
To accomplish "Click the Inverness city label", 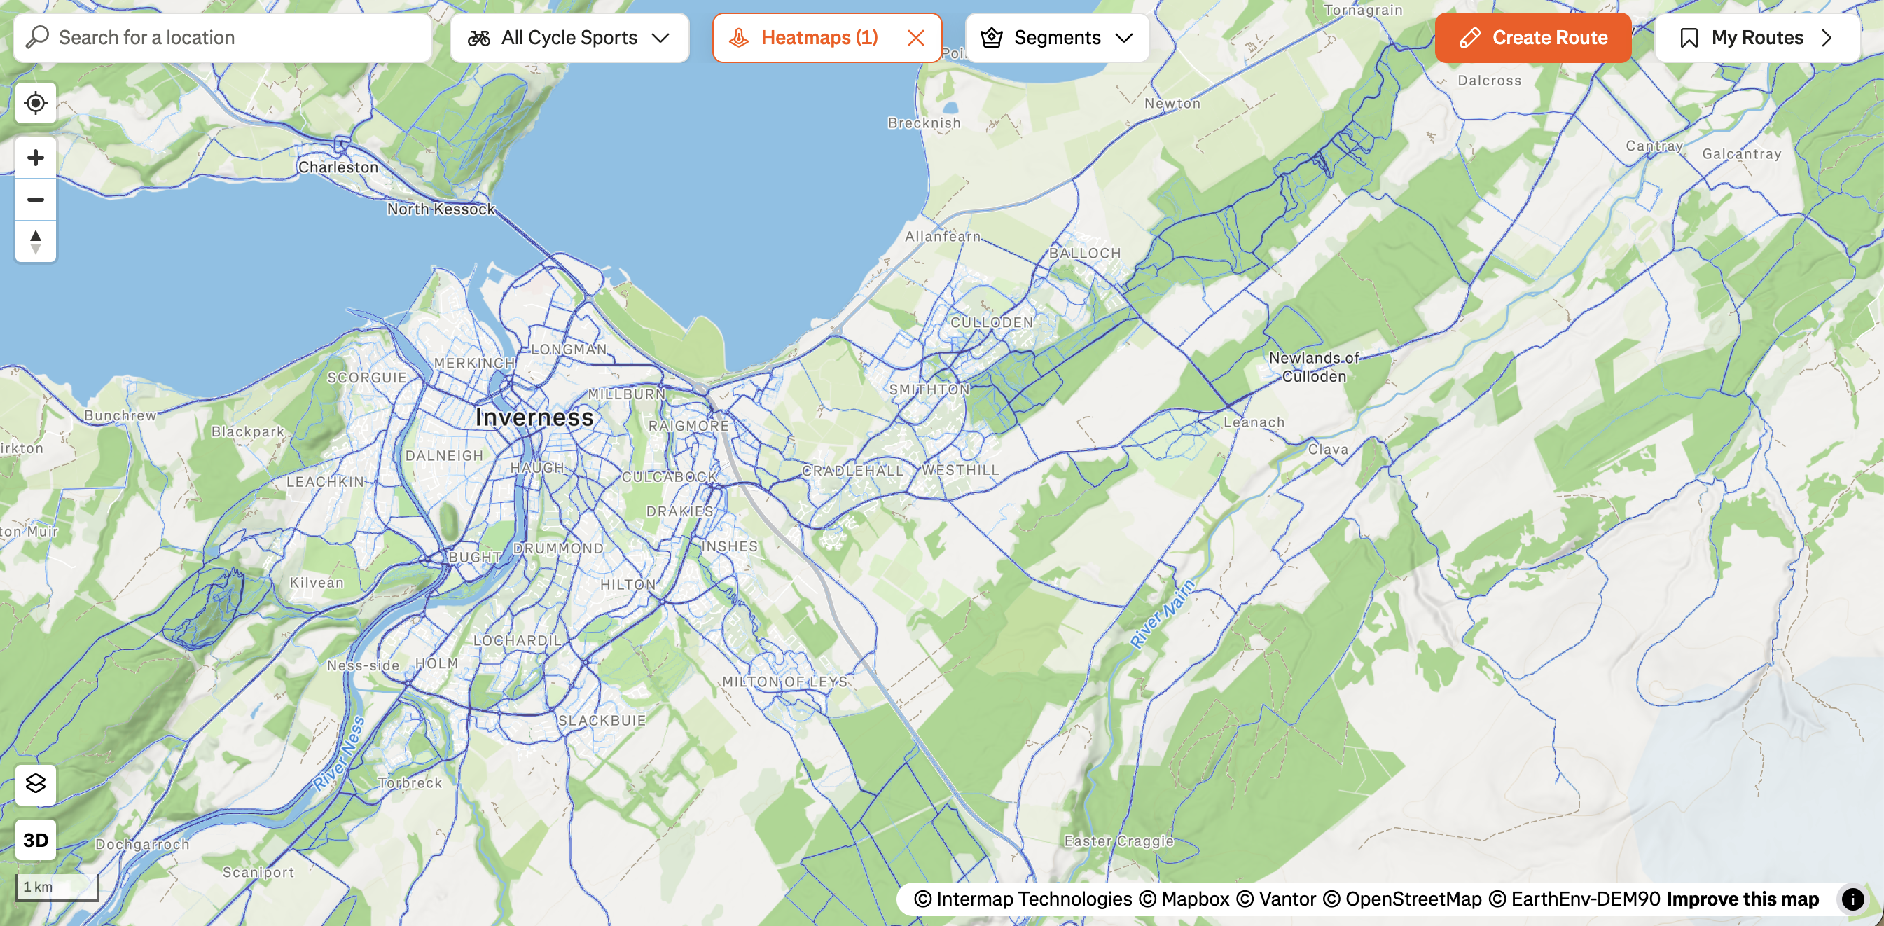I will (x=534, y=417).
